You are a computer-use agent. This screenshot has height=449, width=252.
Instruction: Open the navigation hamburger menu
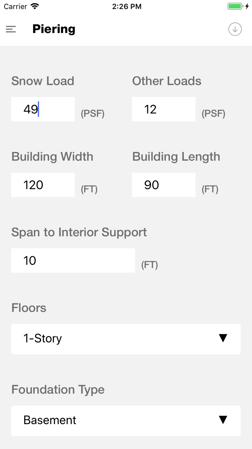(x=11, y=29)
